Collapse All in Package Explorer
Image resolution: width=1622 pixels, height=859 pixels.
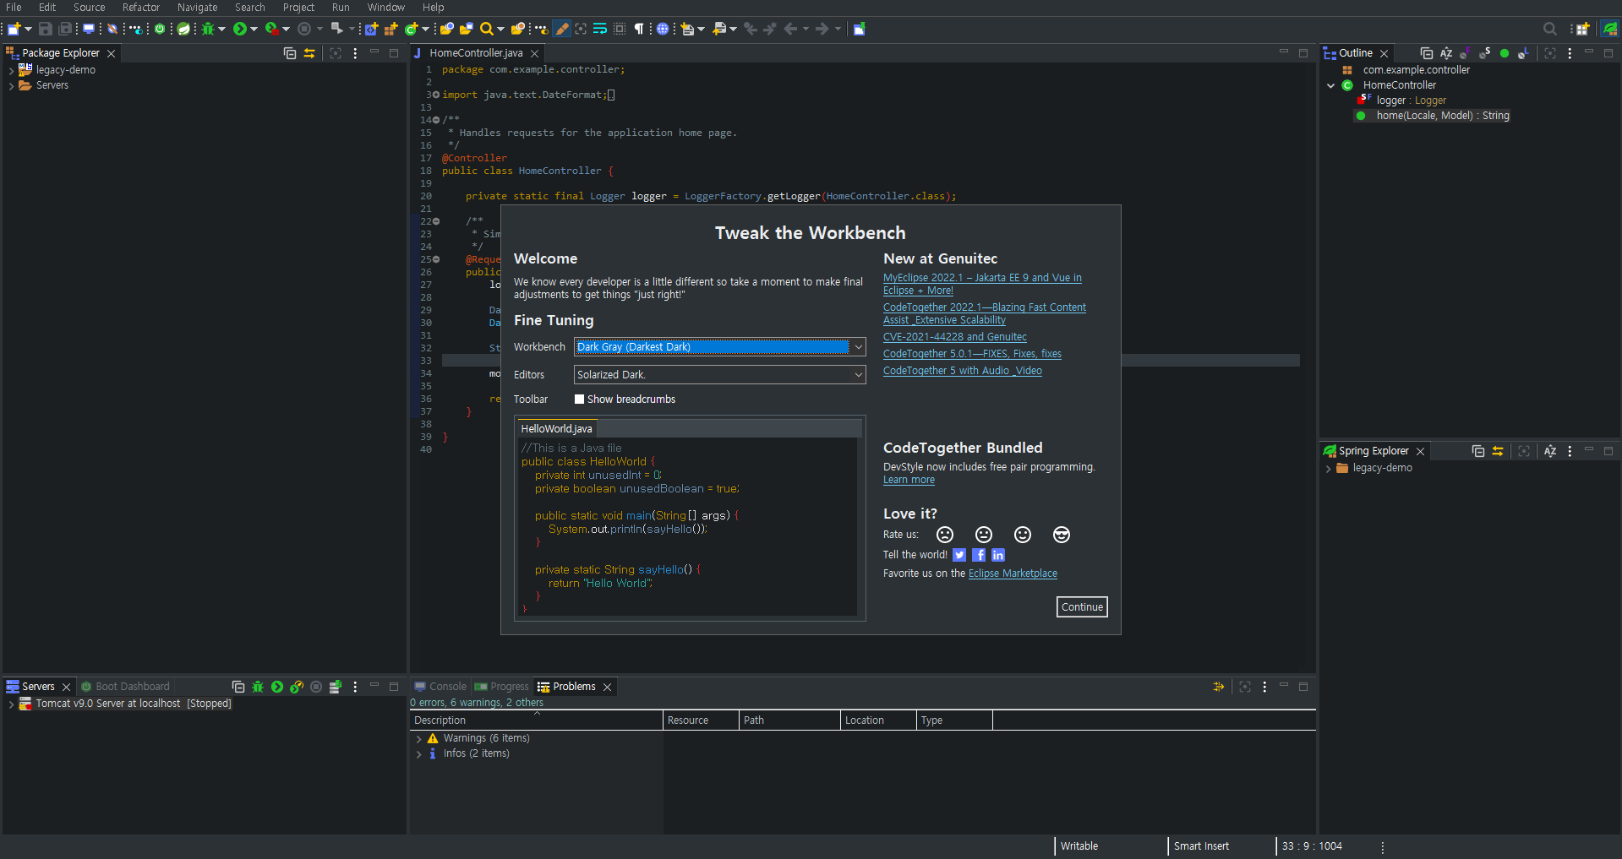[290, 53]
